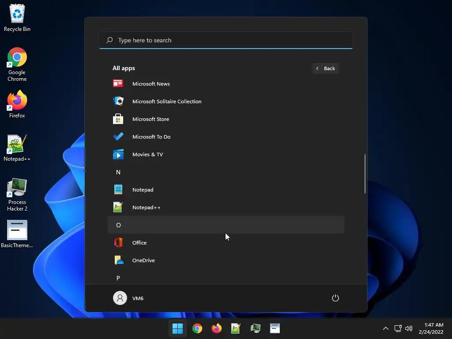Click the Microsoft To Do label
The width and height of the screenshot is (452, 339).
point(151,137)
